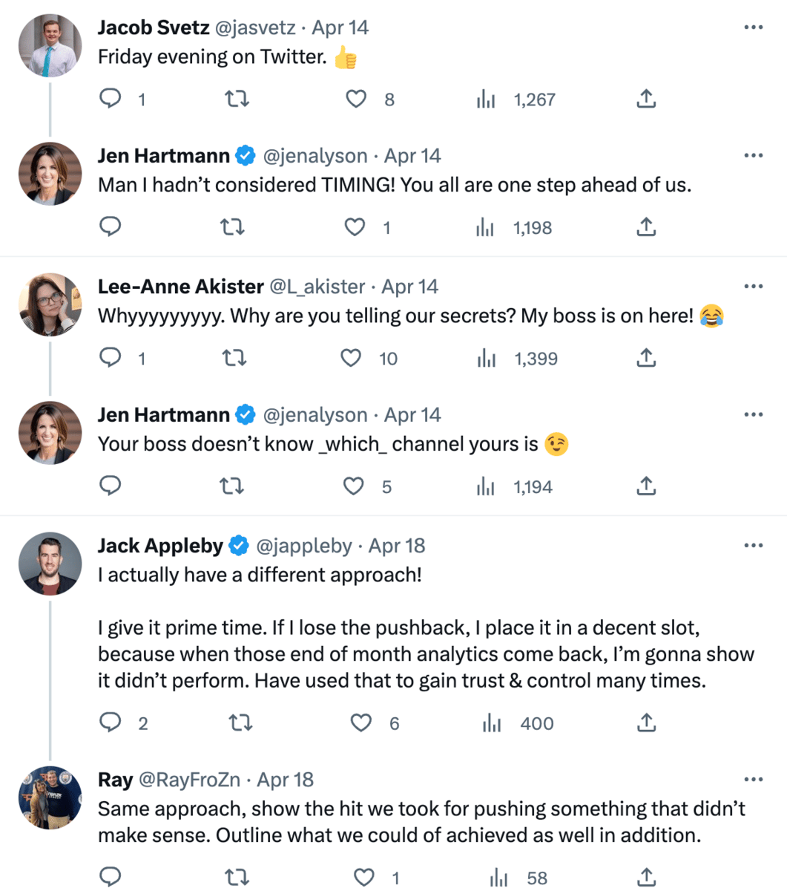Open the @RayFroZn handle link
Screen dimensions: 787x891
pos(190,780)
